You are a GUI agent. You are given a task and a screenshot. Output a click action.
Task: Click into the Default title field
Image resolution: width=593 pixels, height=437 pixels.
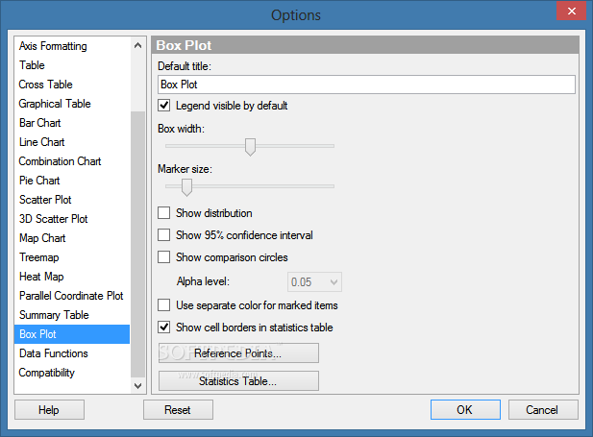tap(366, 85)
